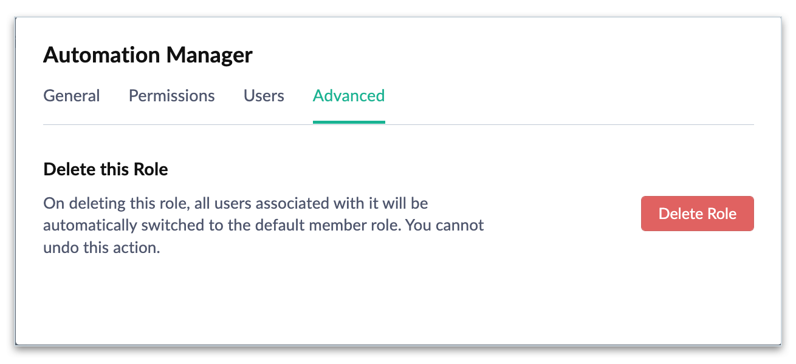
Task: Click the word 'Manager' in the title
Action: pos(210,55)
